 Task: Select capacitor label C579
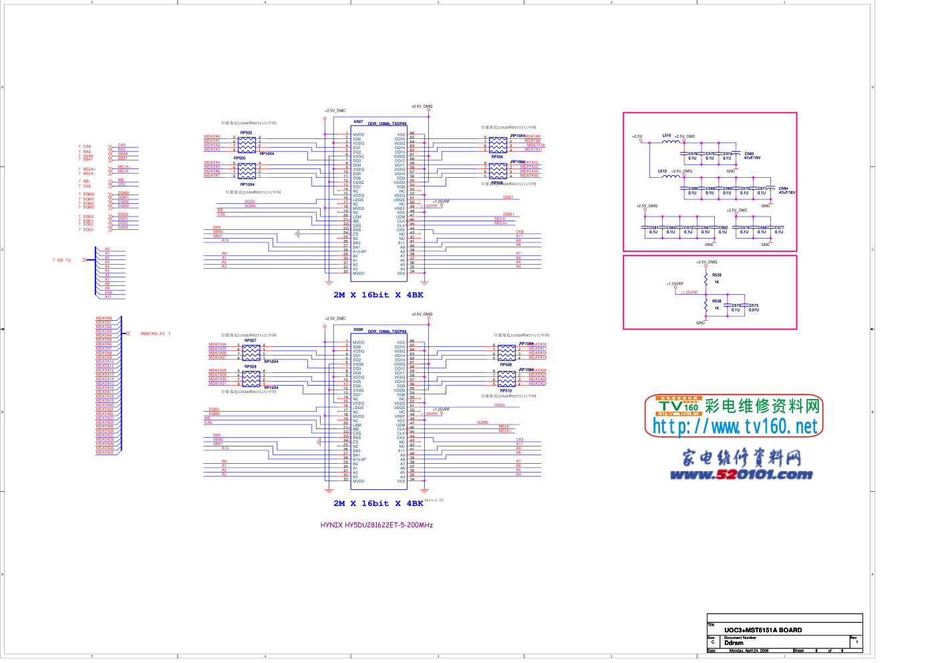pos(736,305)
